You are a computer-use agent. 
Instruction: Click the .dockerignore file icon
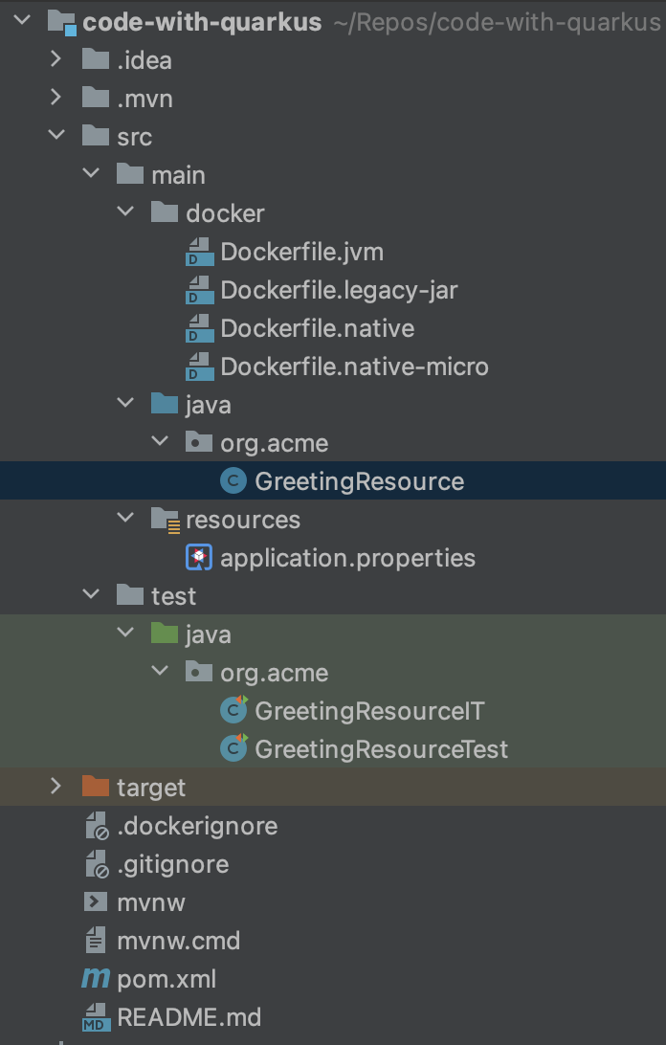point(98,825)
